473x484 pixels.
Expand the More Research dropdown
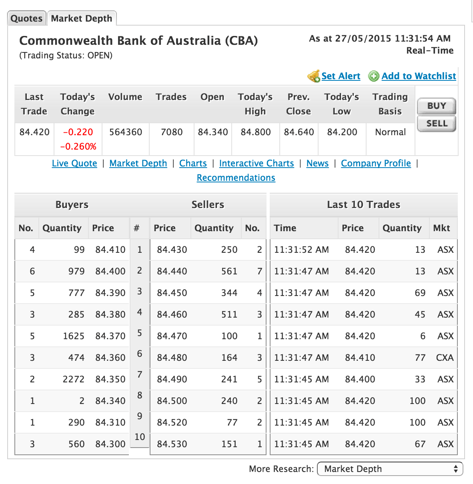click(x=390, y=469)
